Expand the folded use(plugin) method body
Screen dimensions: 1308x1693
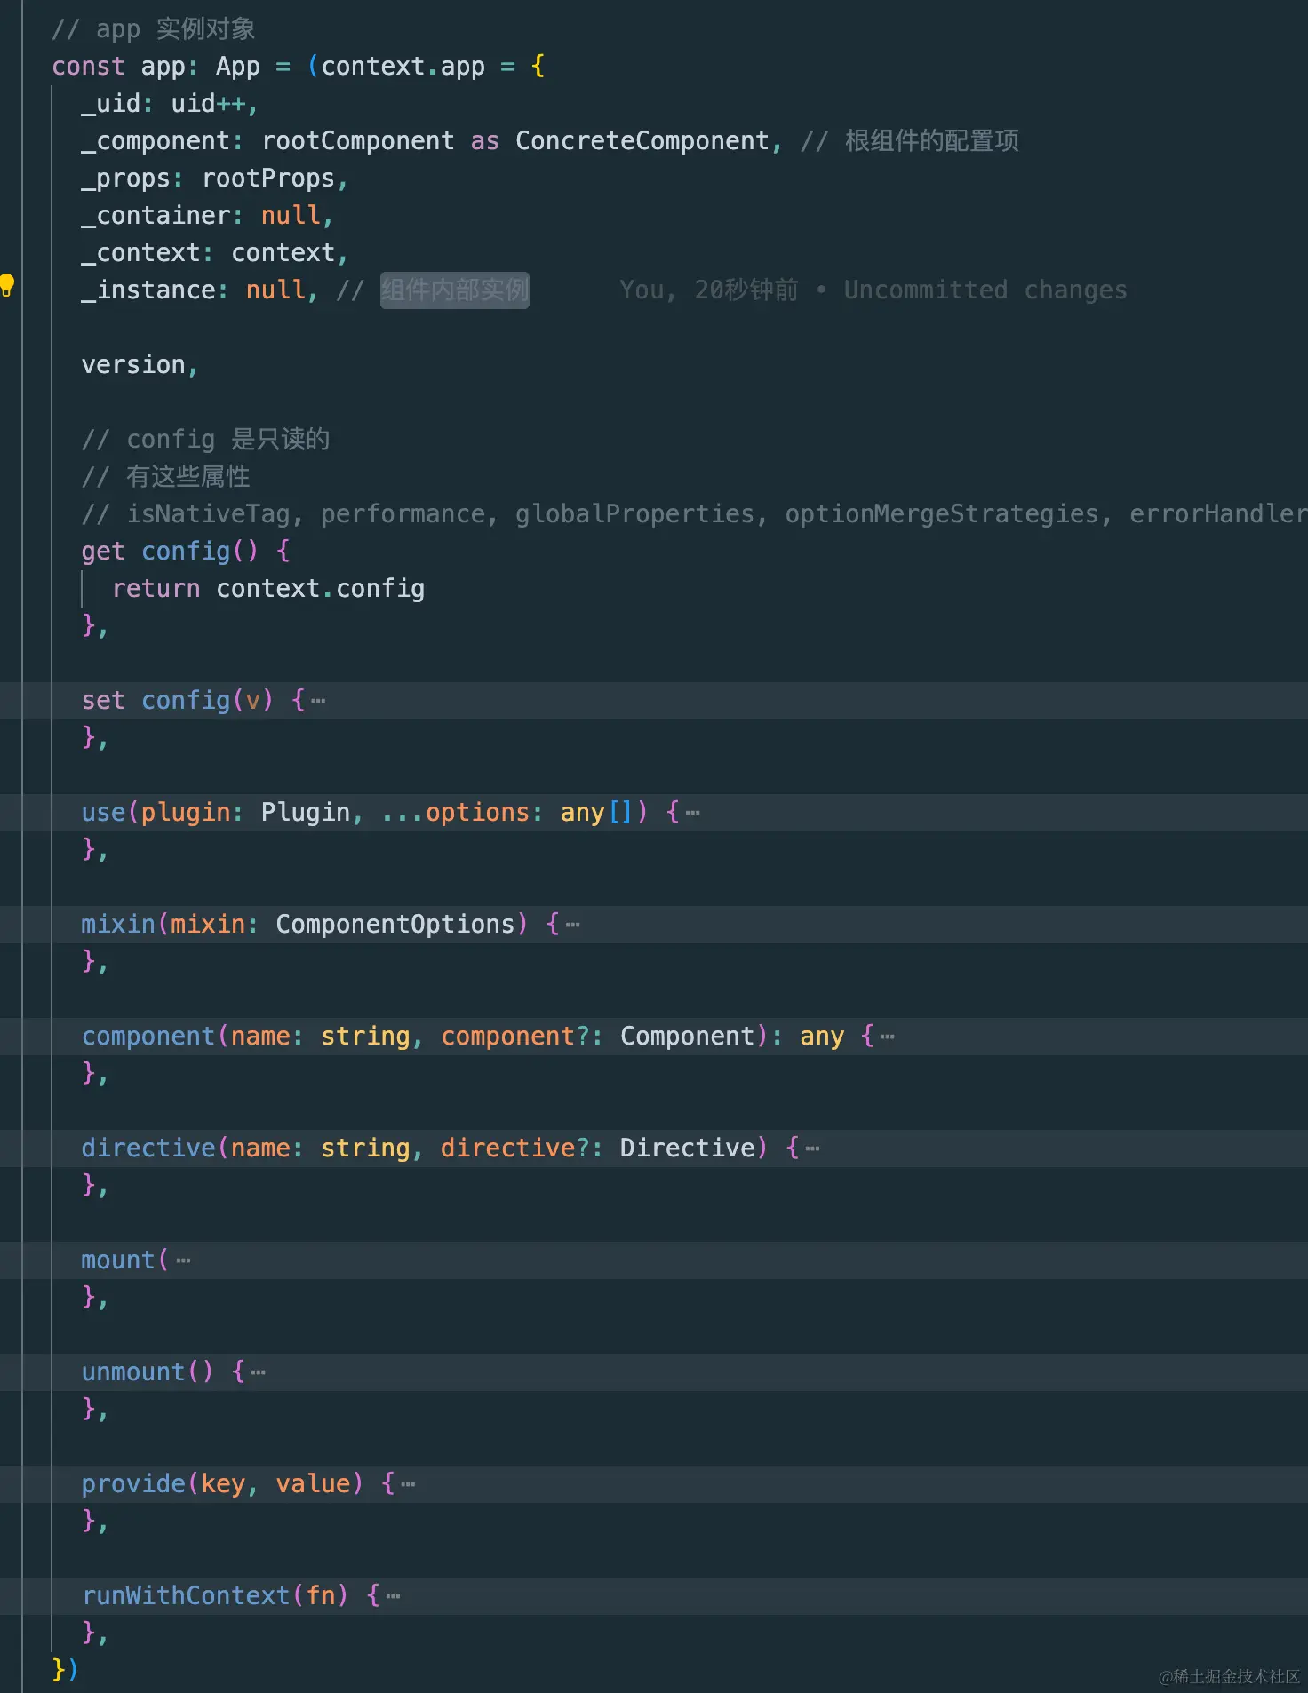[693, 813]
